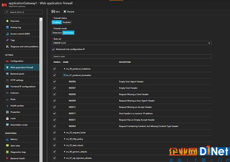Click the Backend health heart icon
This screenshot has width=230, height=162.
(x=7, y=158)
